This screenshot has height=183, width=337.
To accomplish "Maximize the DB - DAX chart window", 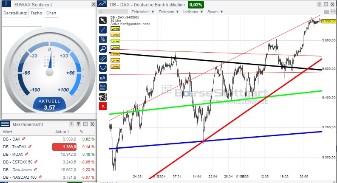I will (x=326, y=4).
